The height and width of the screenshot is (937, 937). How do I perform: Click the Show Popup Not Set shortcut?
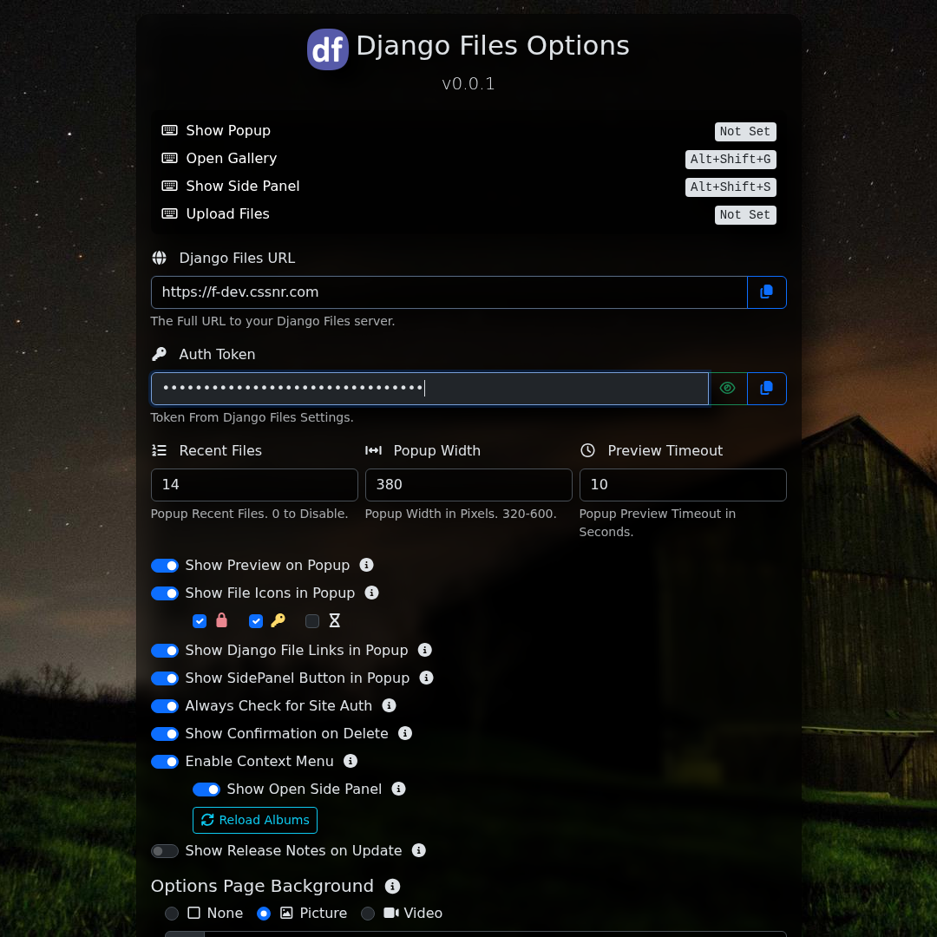744,132
